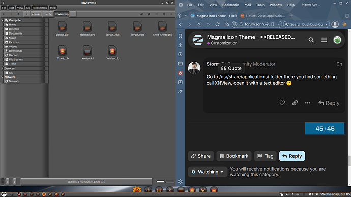Copy link to Storm's post
The width and height of the screenshot is (351, 197).
pyautogui.click(x=295, y=103)
